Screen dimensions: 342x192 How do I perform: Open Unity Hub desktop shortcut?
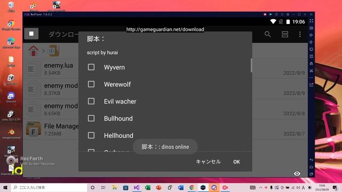point(11,79)
